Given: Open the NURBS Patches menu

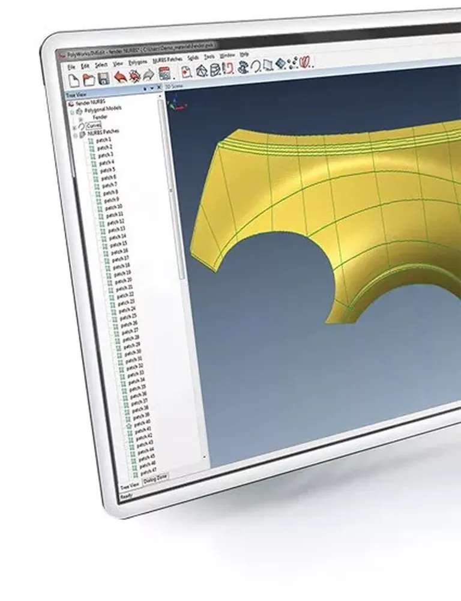Looking at the screenshot, I should pyautogui.click(x=167, y=60).
